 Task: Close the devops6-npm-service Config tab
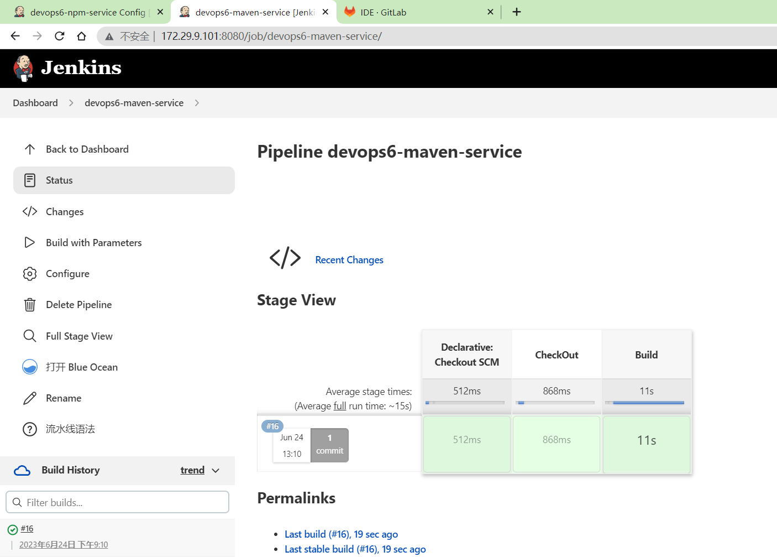point(160,12)
